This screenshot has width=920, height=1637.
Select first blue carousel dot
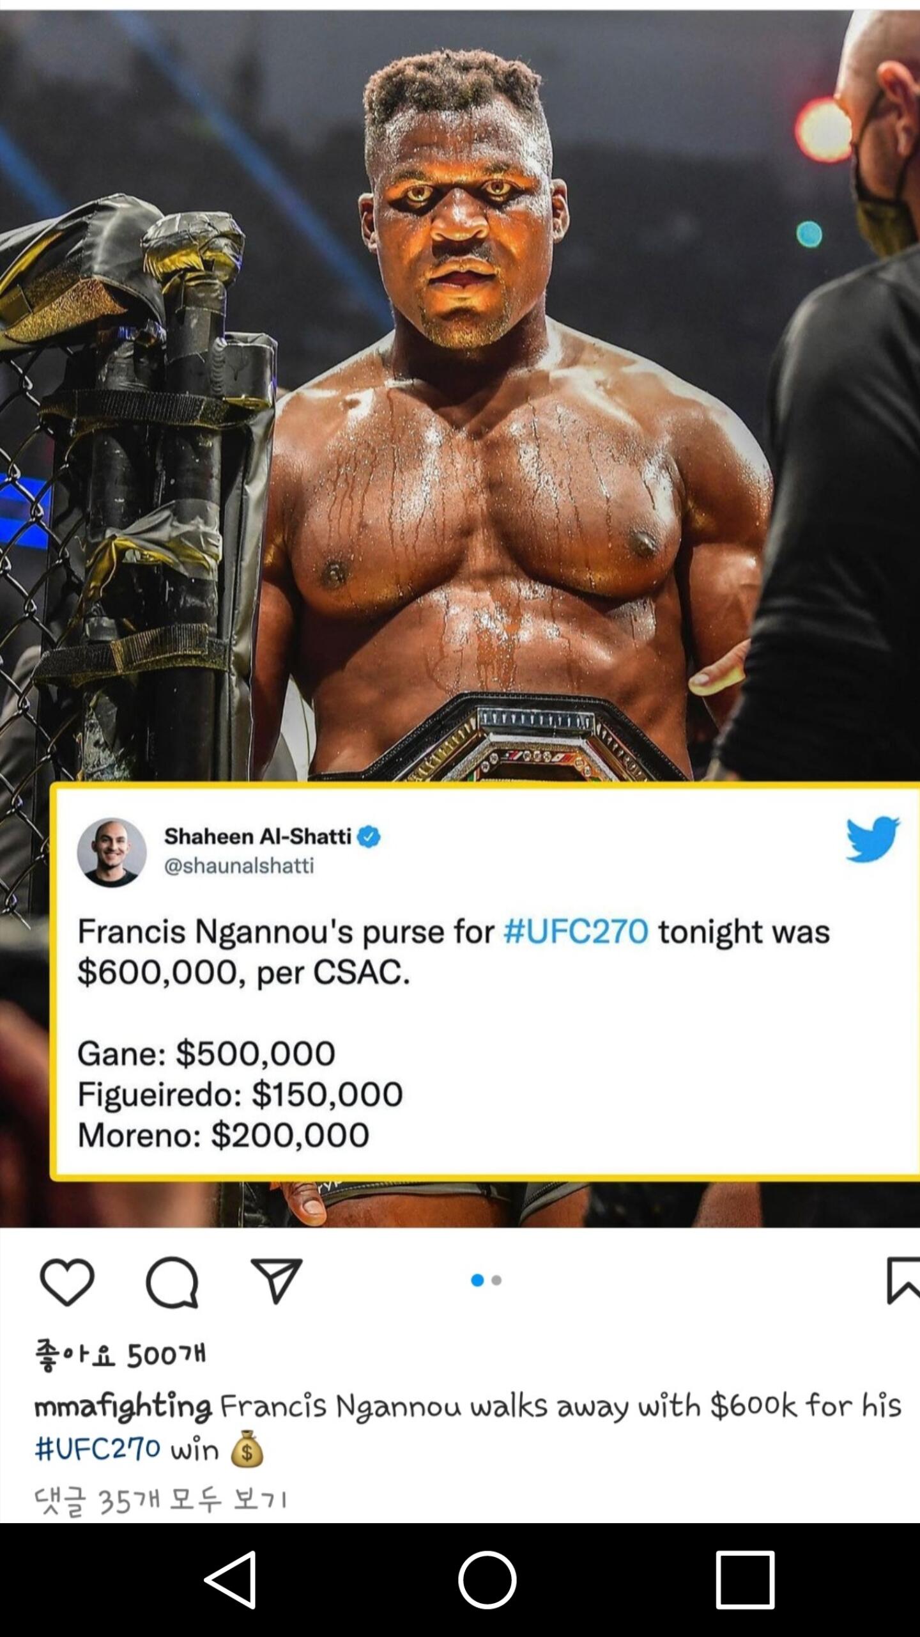[477, 1280]
